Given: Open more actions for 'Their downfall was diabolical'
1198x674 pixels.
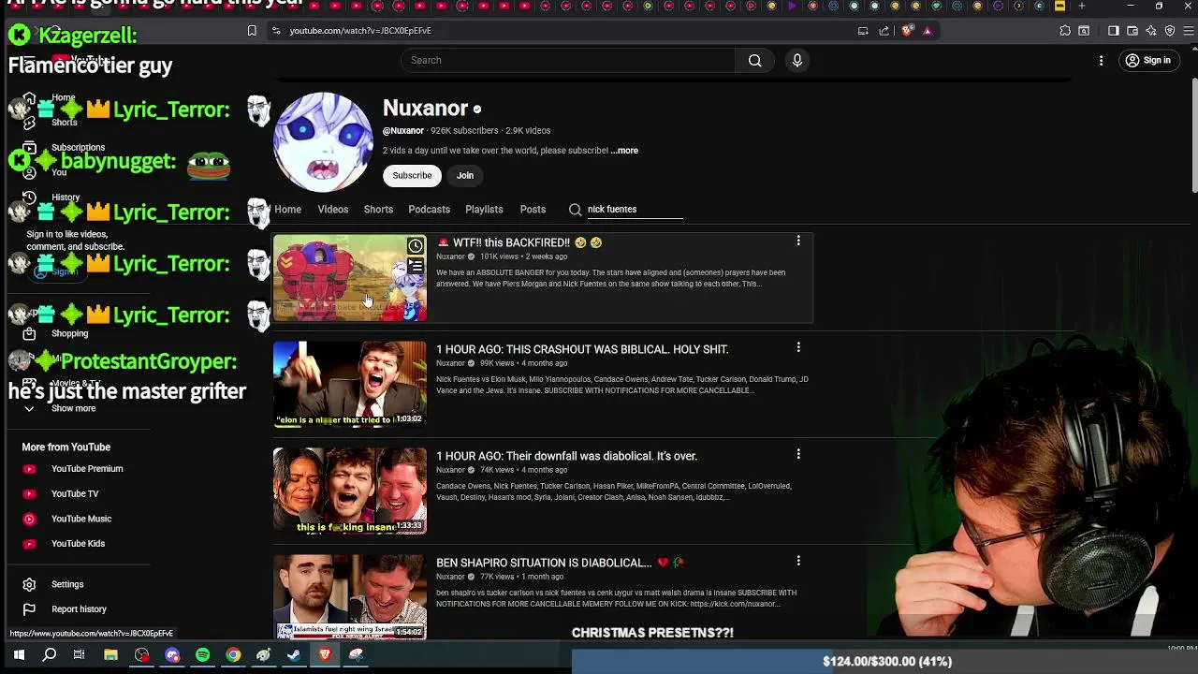Looking at the screenshot, I should point(798,455).
